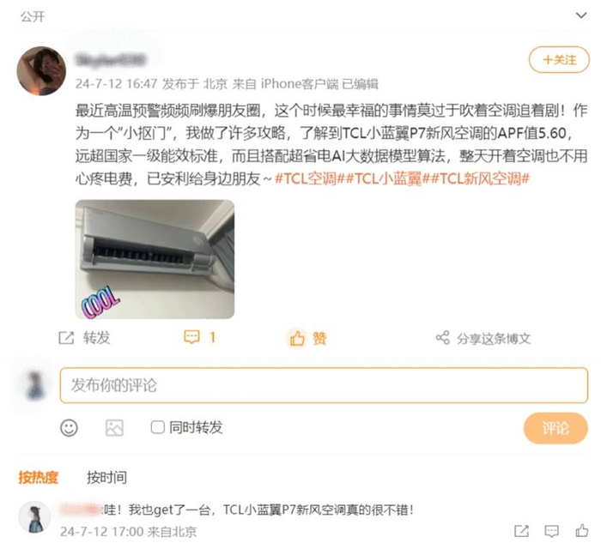Expand the chevron menu at top right
This screenshot has width=601, height=555.
(581, 15)
